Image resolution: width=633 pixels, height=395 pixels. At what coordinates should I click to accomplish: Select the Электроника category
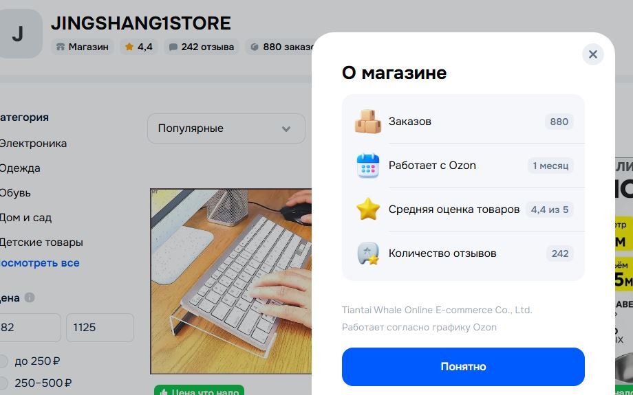click(x=33, y=143)
